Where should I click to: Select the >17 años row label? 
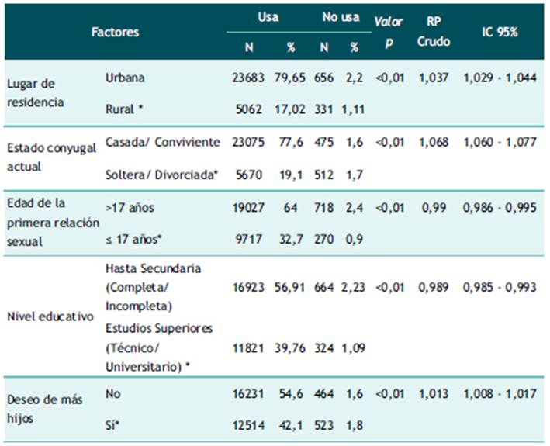tap(130, 208)
